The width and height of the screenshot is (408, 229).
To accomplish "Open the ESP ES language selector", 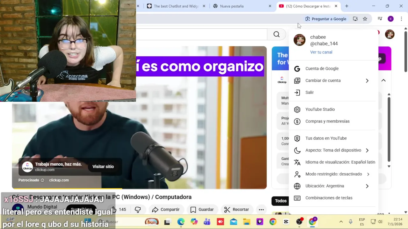I will [362, 222].
